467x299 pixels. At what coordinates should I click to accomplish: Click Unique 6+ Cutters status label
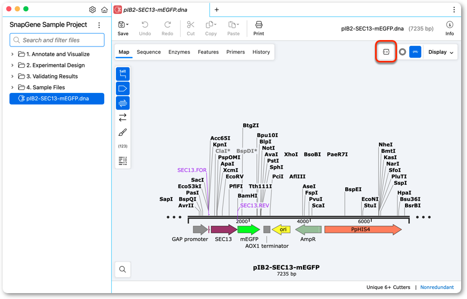click(x=388, y=287)
